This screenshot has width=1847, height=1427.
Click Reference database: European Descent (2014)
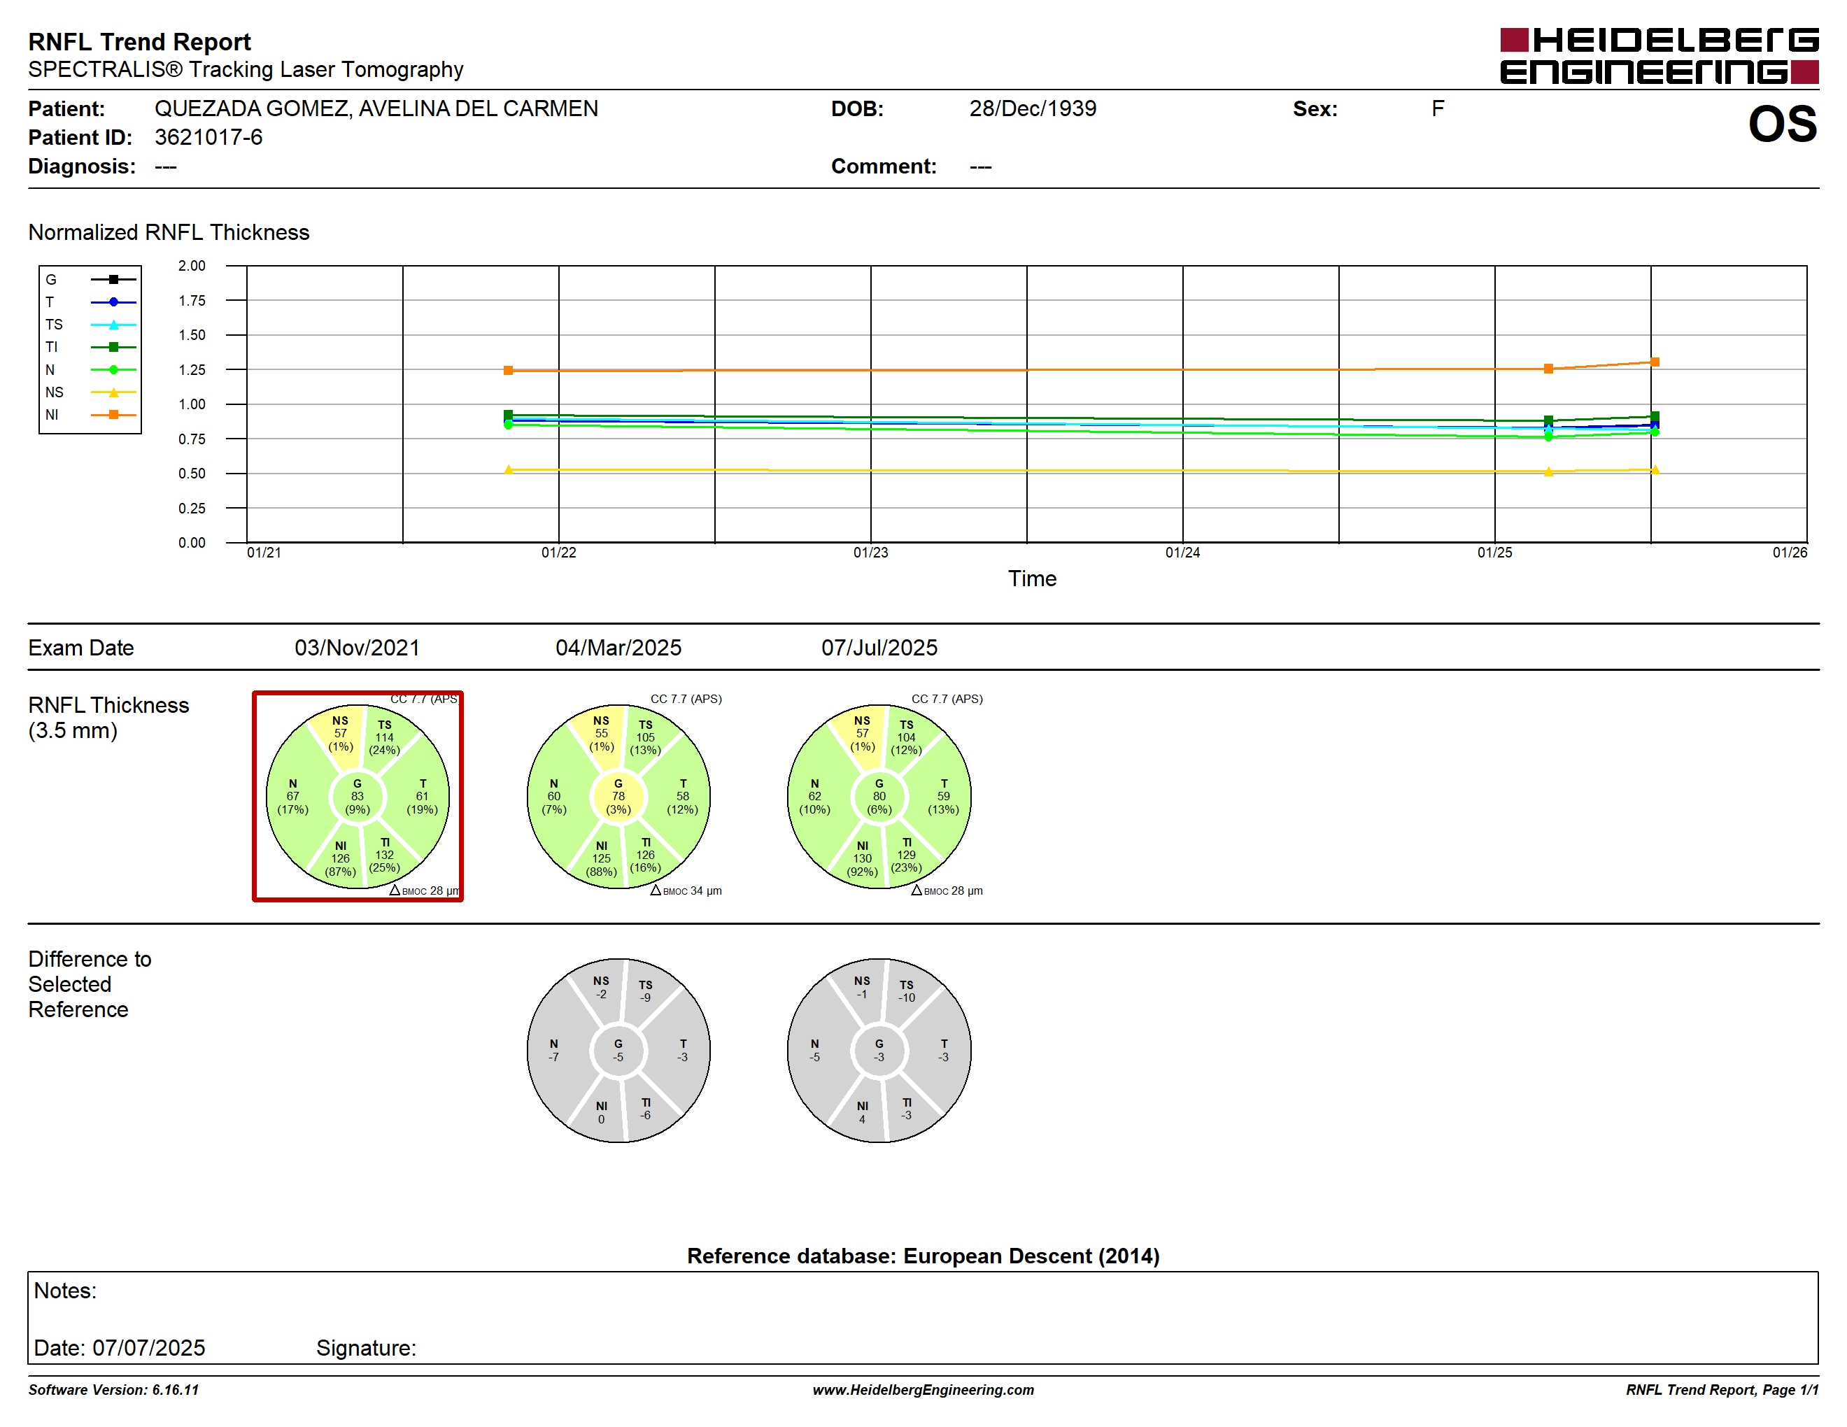tap(923, 1256)
